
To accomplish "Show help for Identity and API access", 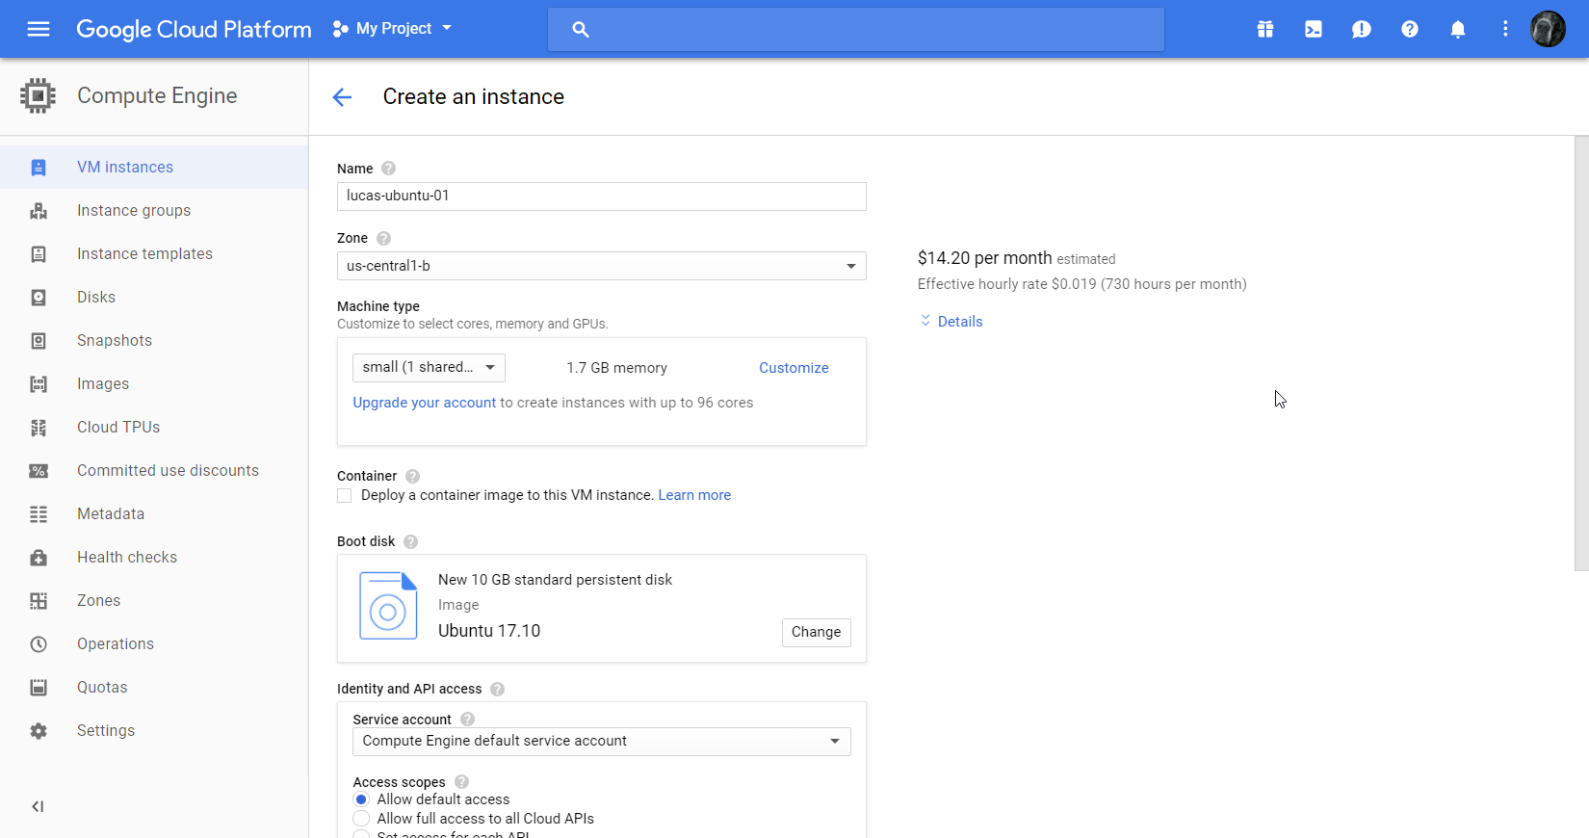I will click(x=497, y=689).
